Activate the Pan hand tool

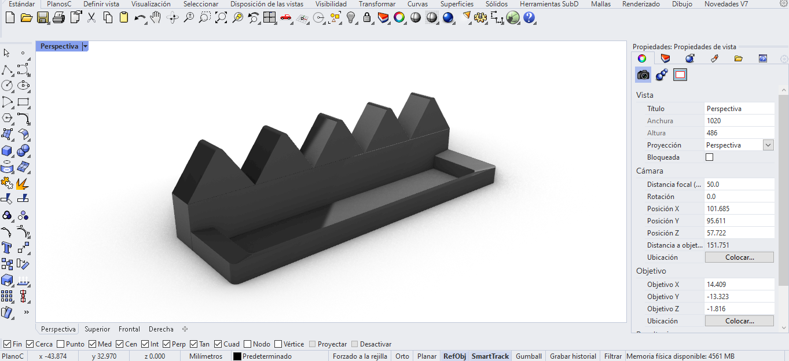click(156, 17)
